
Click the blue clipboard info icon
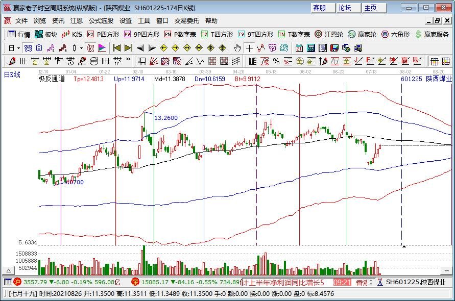point(39,48)
